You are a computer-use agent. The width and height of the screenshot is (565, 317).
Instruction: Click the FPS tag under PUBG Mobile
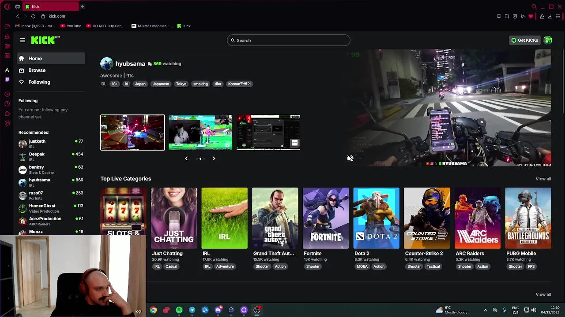point(531,266)
